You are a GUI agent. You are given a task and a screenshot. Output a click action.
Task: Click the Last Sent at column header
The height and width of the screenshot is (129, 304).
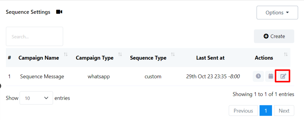tap(210, 58)
